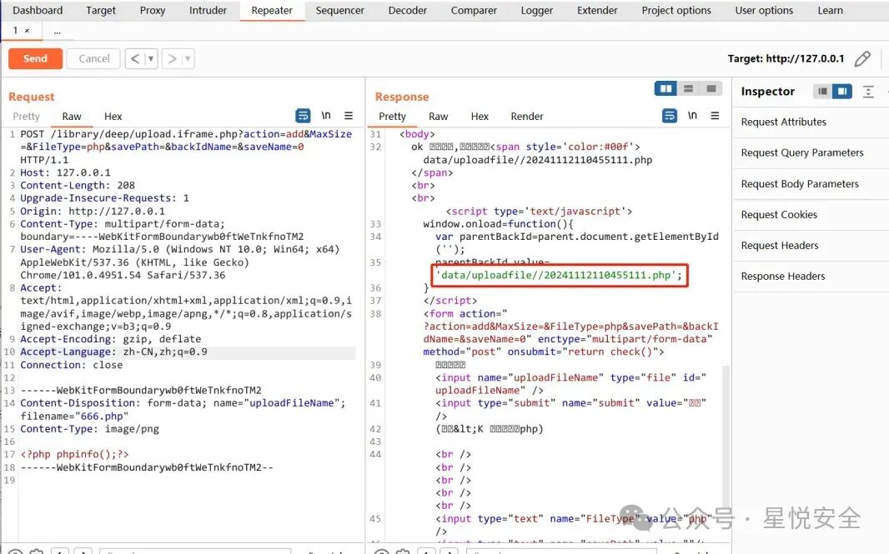Viewport: 889px width, 554px height.
Task: Click the Host: 127.0.0.1 header line
Action: pos(65,172)
